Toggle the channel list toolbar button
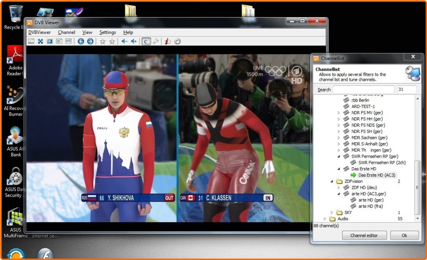 coord(146,41)
